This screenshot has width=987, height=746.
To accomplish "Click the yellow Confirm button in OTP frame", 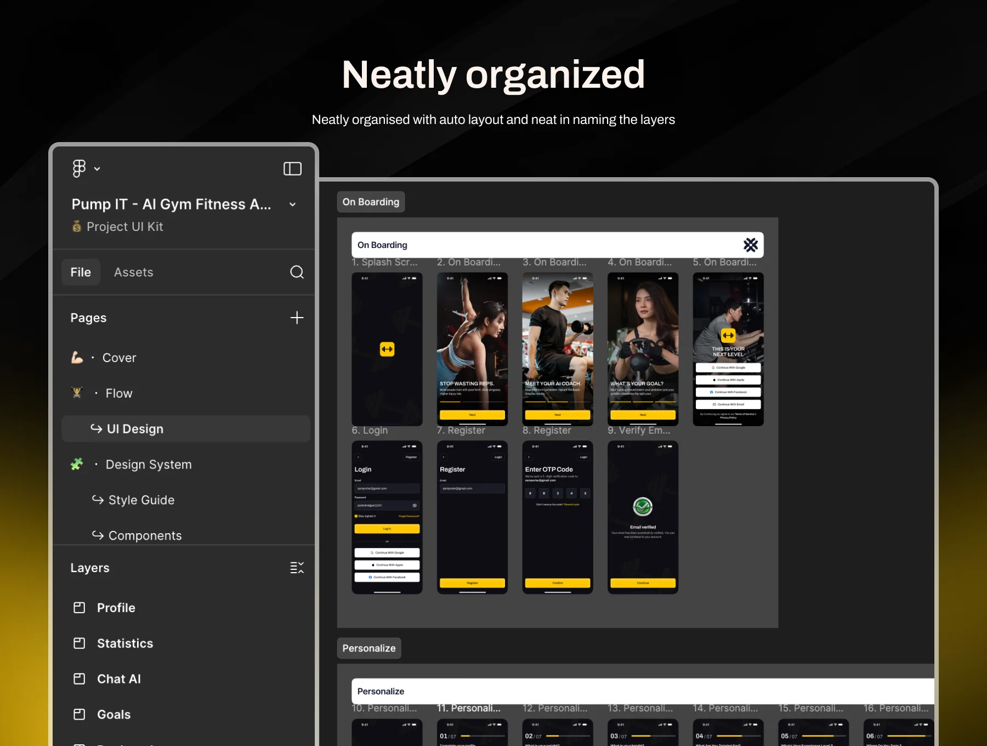I will [558, 583].
